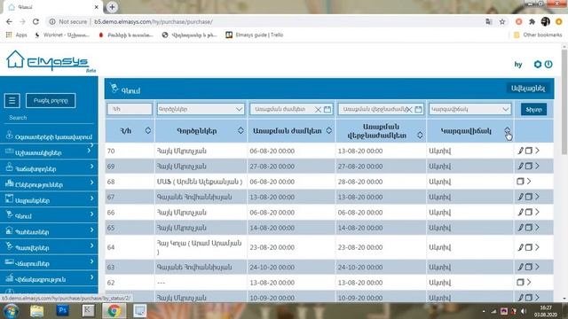Open the details arrow for row 62
568x319 pixels.
pos(529,282)
